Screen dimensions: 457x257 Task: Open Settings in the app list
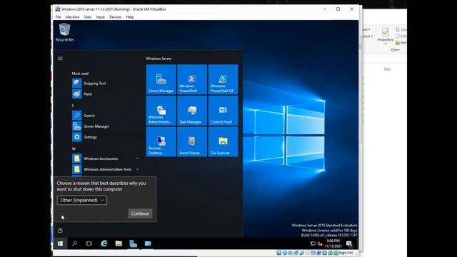click(x=84, y=137)
